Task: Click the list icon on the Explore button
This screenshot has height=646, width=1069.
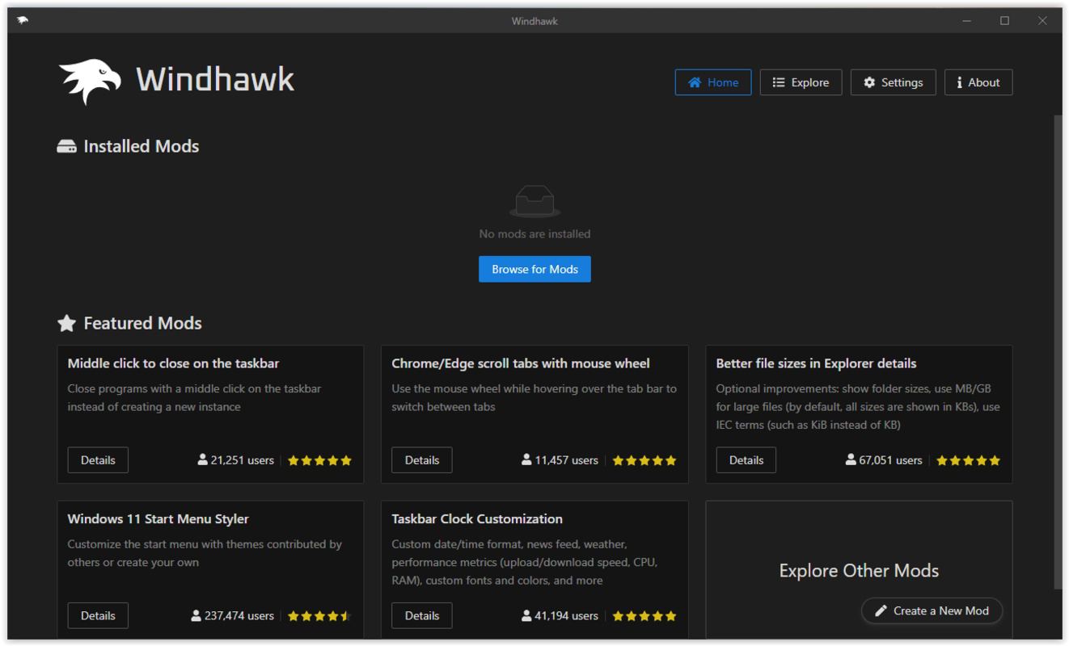Action: (x=779, y=82)
